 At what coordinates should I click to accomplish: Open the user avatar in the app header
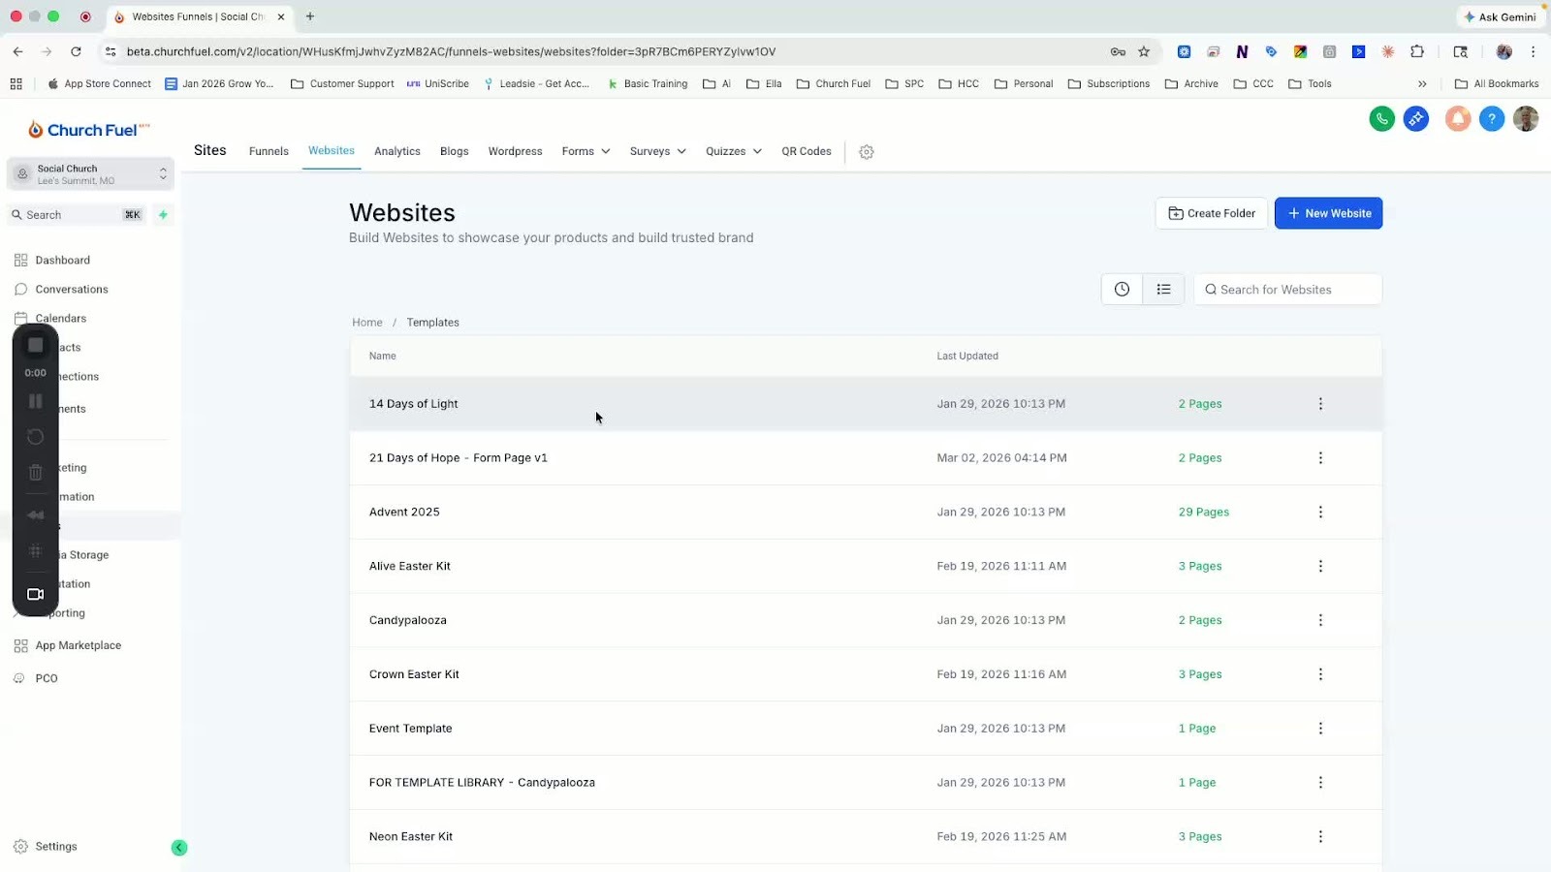pyautogui.click(x=1526, y=119)
